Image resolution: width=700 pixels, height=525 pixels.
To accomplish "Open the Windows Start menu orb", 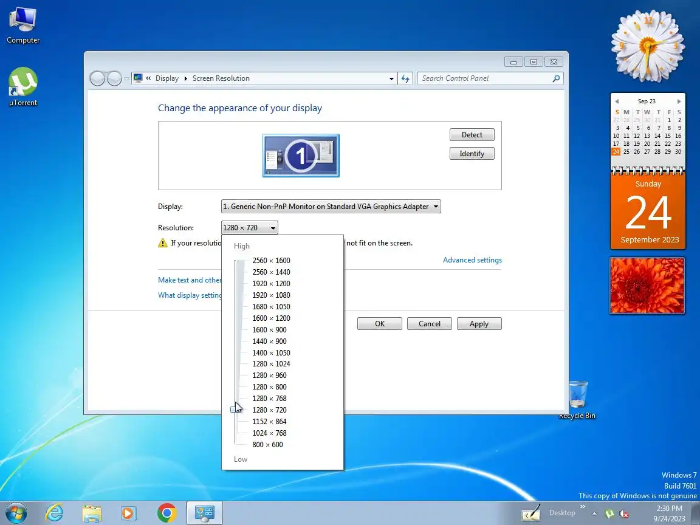I will coord(16,512).
